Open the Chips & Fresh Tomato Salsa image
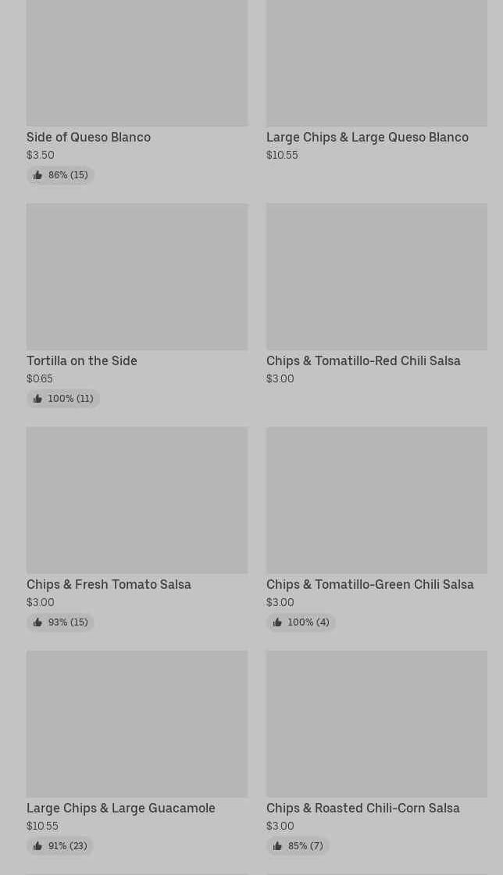Screen dimensions: 503x875 tap(137, 500)
